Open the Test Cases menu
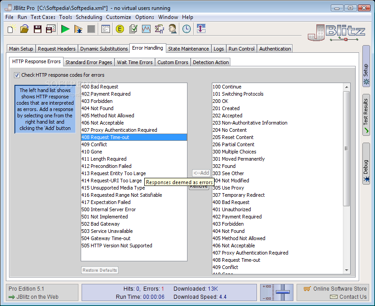The height and width of the screenshot is (306, 375). click(43, 17)
